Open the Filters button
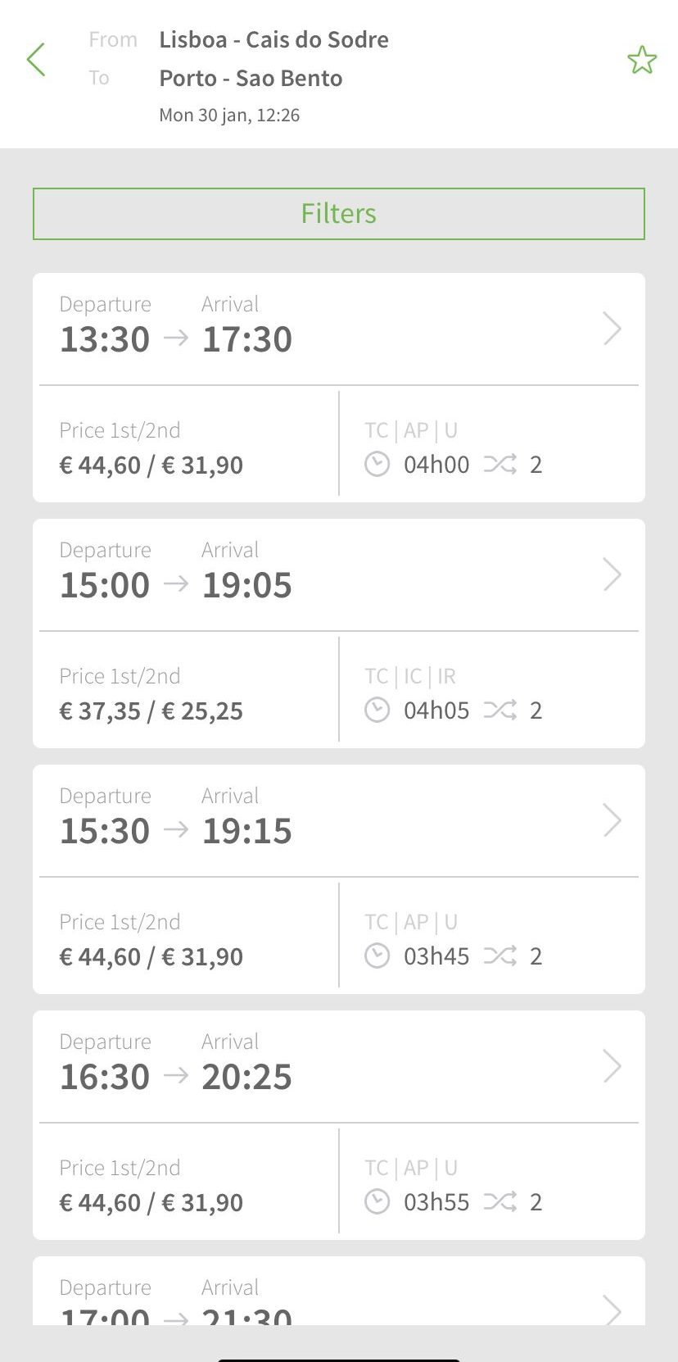Screen dimensions: 678x1362 (x=339, y=214)
